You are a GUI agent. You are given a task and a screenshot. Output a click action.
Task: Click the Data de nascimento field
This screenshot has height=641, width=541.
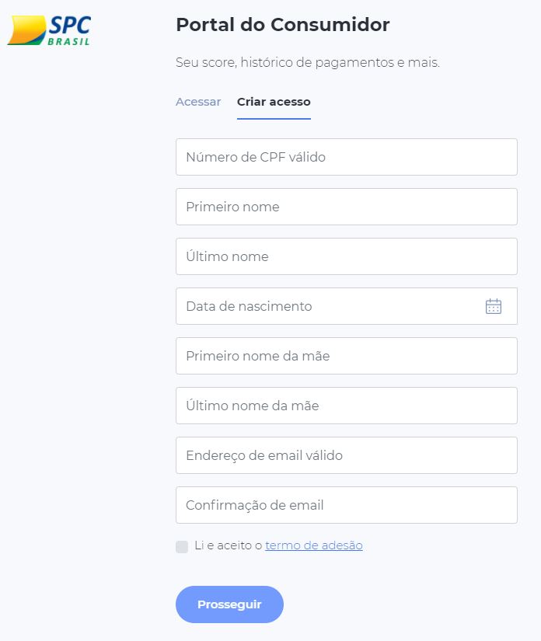(326, 306)
